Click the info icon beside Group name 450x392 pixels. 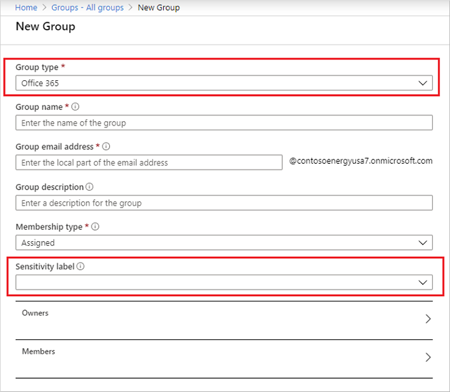coord(76,107)
